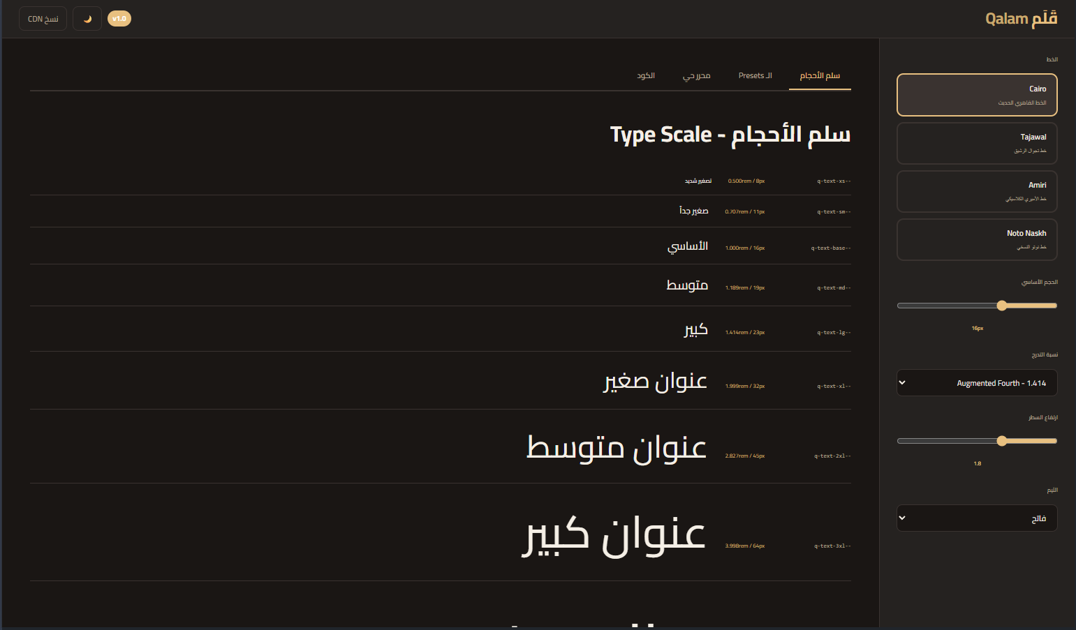Adjust the الحجم الأساسي base size slider
The image size is (1076, 630).
coord(977,306)
